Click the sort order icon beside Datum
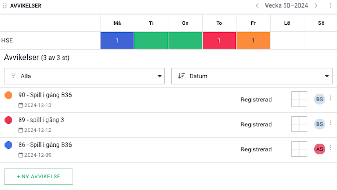Image resolution: width=337 pixels, height=190 pixels. tap(181, 76)
